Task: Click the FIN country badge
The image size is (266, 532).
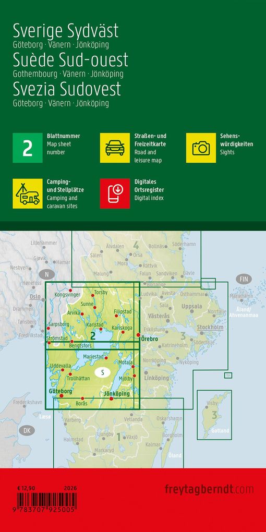Action: pyautogui.click(x=244, y=280)
